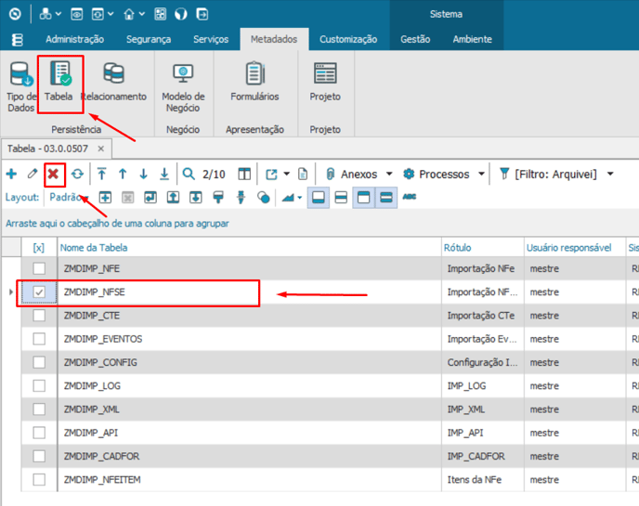Switch to the Ambiente ribbon tab
The image size is (639, 506).
(x=473, y=40)
